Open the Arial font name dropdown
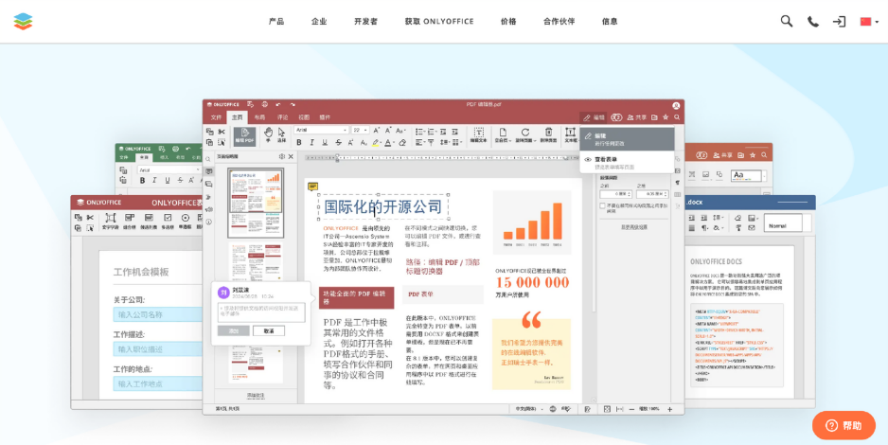888x445 pixels. (x=321, y=131)
